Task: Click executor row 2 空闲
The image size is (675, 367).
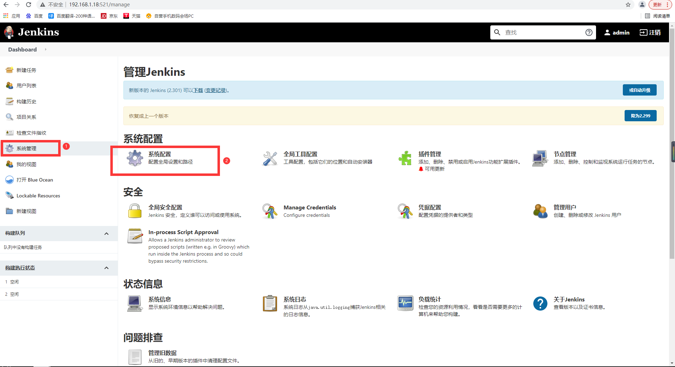Action: (x=59, y=294)
